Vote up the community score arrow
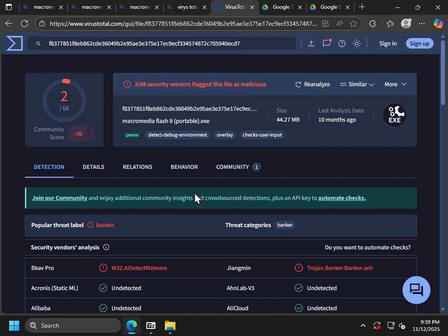Image resolution: width=448 pixels, height=336 pixels. (88, 130)
